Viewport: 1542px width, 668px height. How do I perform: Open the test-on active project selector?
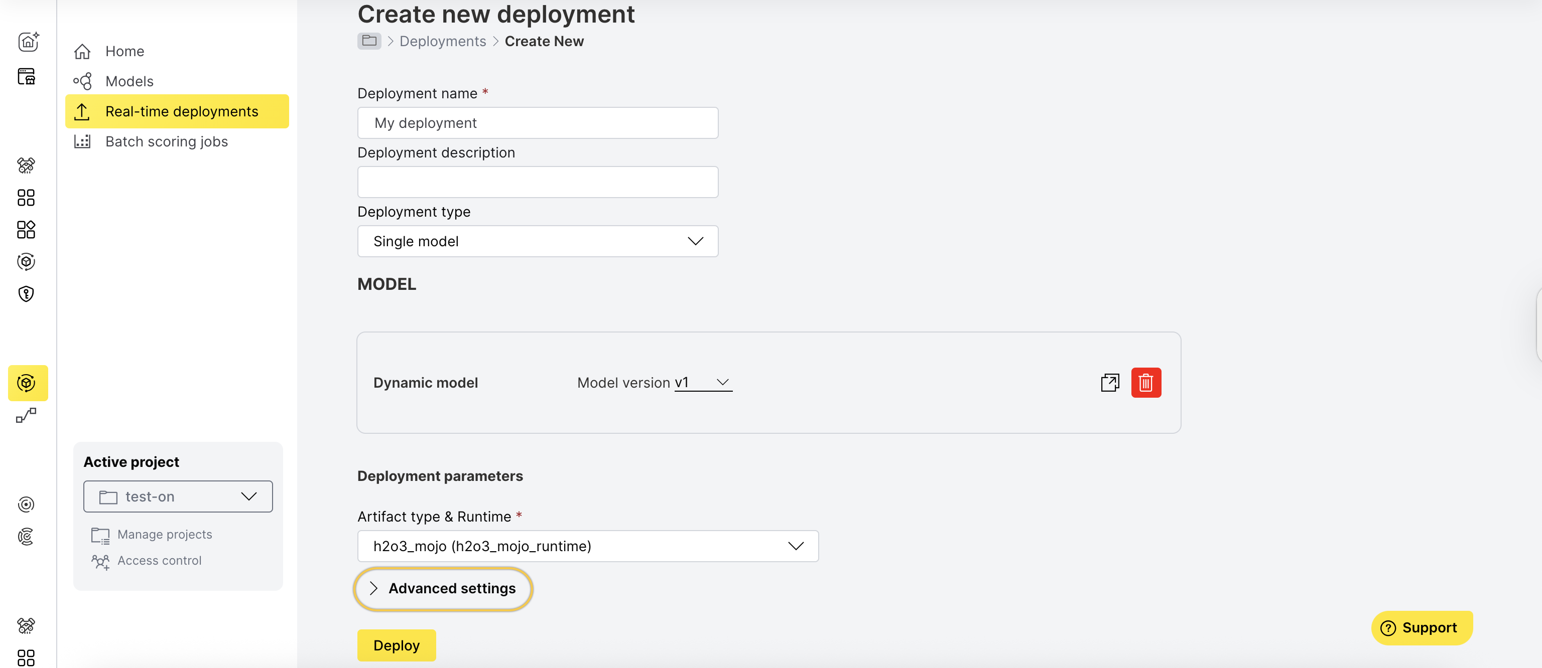[x=177, y=496]
